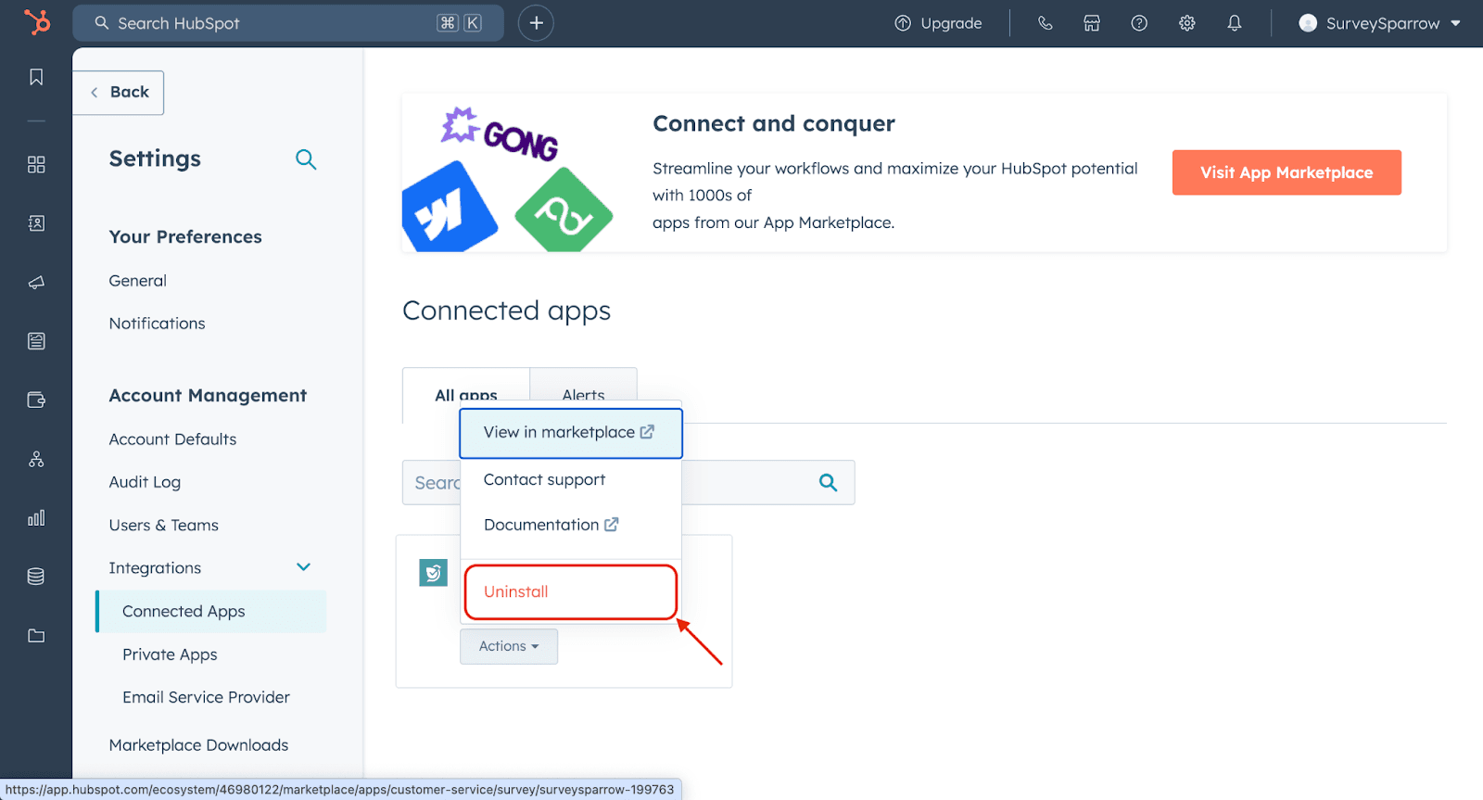Expand the SurveySparrow account dropdown
The height and width of the screenshot is (800, 1483).
click(1379, 23)
